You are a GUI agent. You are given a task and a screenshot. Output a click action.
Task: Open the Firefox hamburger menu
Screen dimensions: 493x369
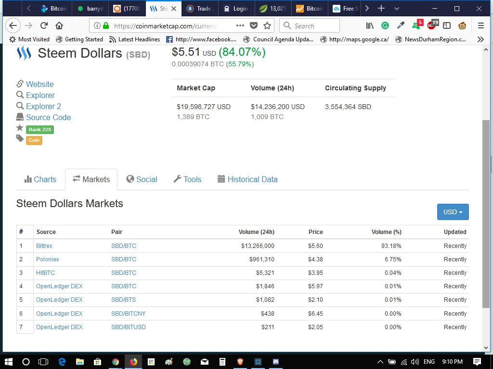click(x=481, y=25)
